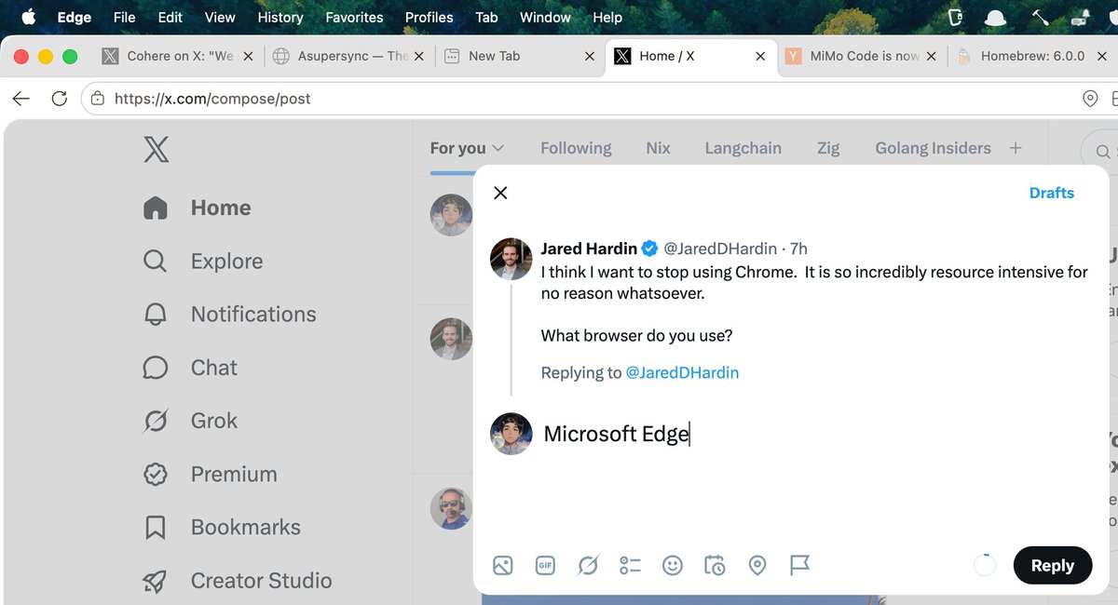Select the Golang Insiders list tab
The image size is (1118, 605).
tap(933, 148)
